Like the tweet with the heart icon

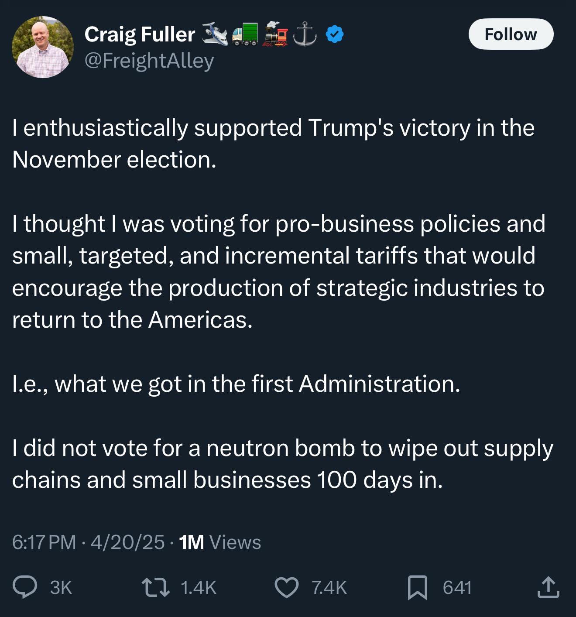pyautogui.click(x=286, y=587)
